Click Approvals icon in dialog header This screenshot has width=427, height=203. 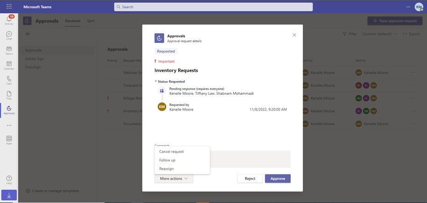click(159, 38)
